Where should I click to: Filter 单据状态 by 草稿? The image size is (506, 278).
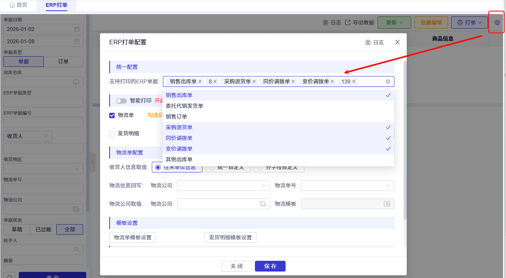pos(17,229)
